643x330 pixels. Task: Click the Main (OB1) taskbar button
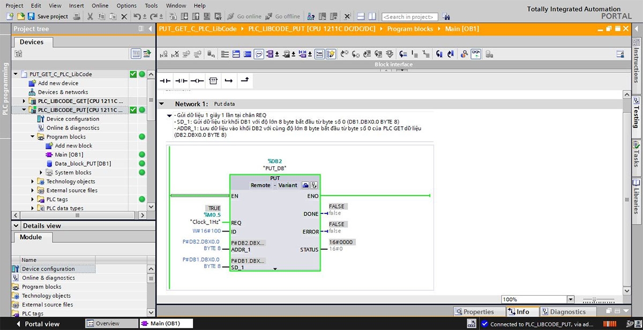pos(166,324)
